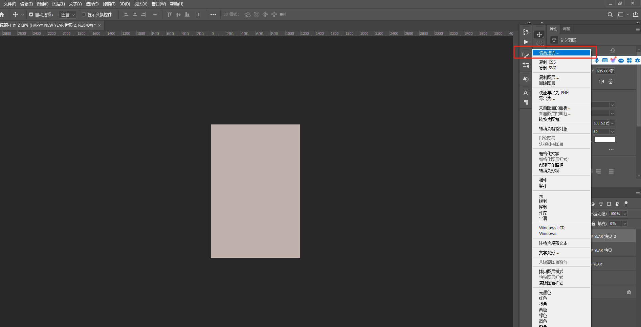Click the Home icon in options bar
The height and width of the screenshot is (327, 641).
coord(2,15)
